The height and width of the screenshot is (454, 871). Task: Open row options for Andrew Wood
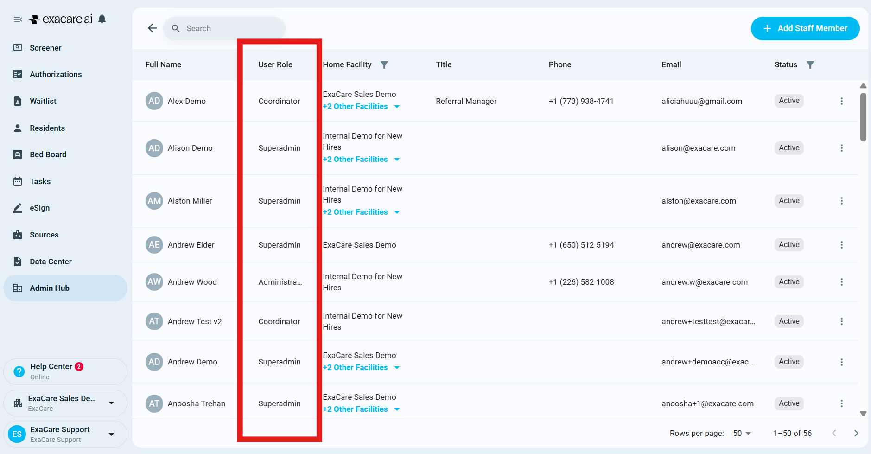point(842,282)
